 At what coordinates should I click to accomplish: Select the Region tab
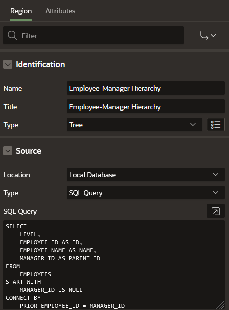(21, 11)
